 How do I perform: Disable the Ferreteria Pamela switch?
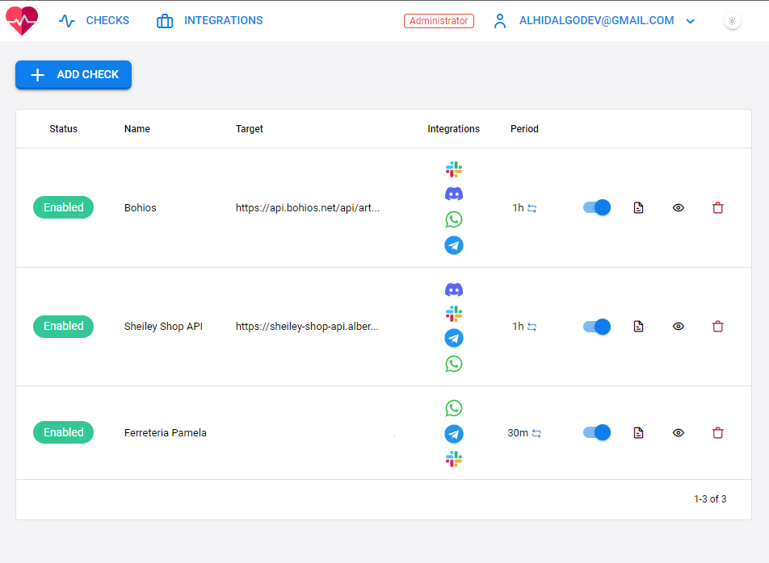(x=597, y=432)
